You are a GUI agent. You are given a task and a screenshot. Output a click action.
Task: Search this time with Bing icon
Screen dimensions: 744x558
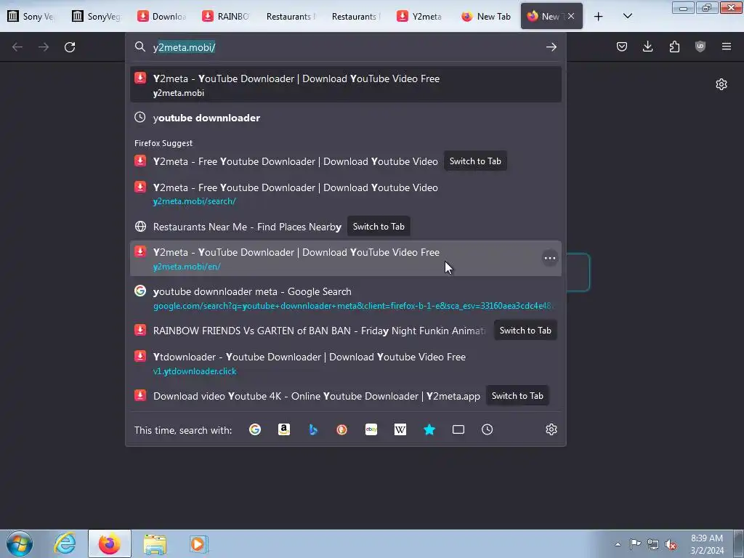(313, 429)
